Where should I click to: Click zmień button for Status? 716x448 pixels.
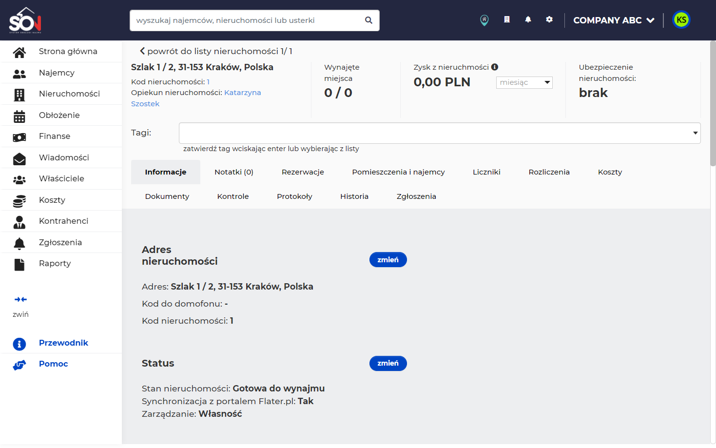(388, 363)
